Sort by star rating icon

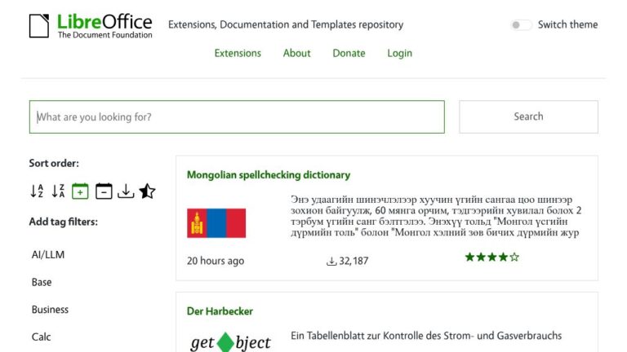click(x=147, y=191)
